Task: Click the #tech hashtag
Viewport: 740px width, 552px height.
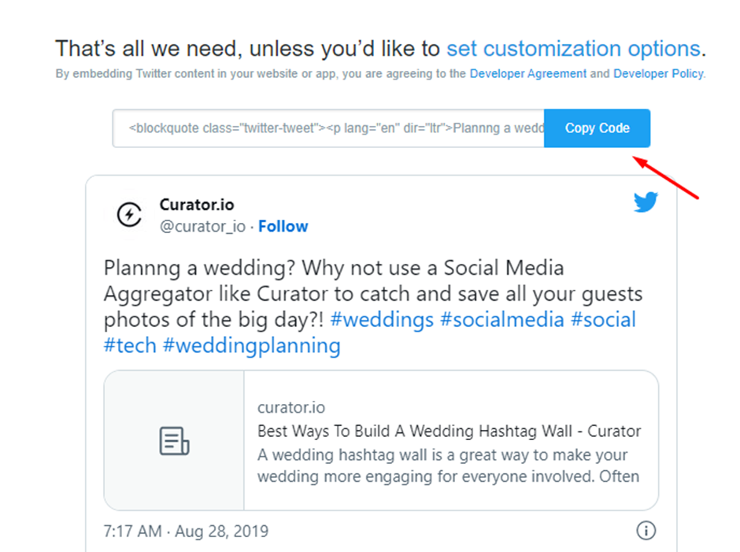Action: pos(130,346)
